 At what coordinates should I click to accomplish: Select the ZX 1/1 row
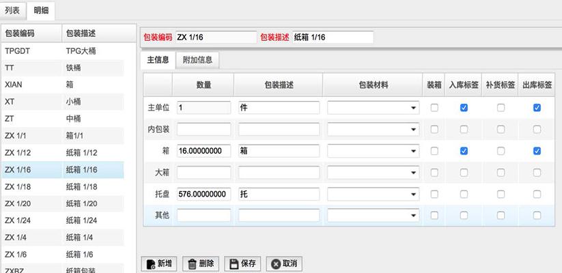coord(63,136)
